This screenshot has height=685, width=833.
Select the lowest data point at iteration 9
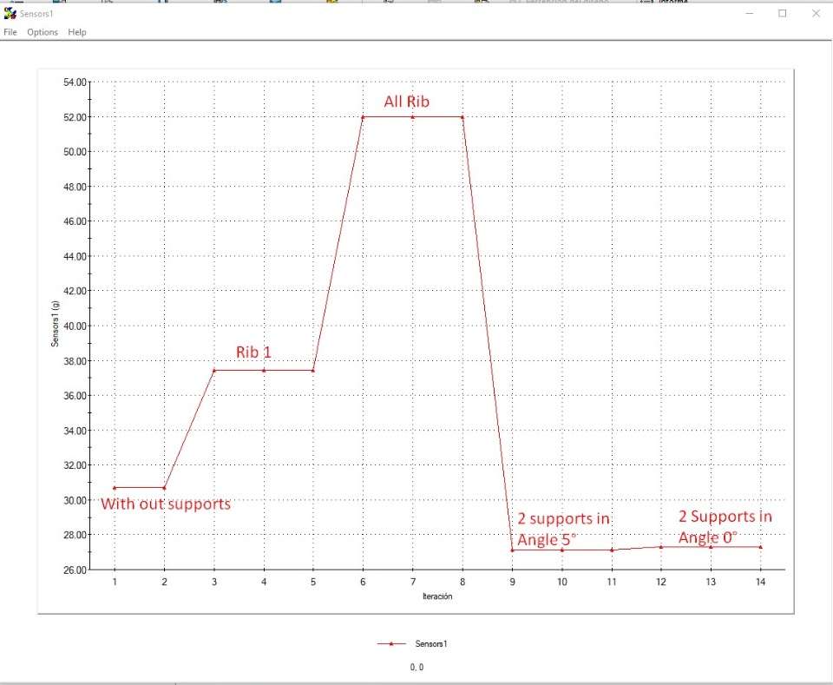click(x=512, y=550)
